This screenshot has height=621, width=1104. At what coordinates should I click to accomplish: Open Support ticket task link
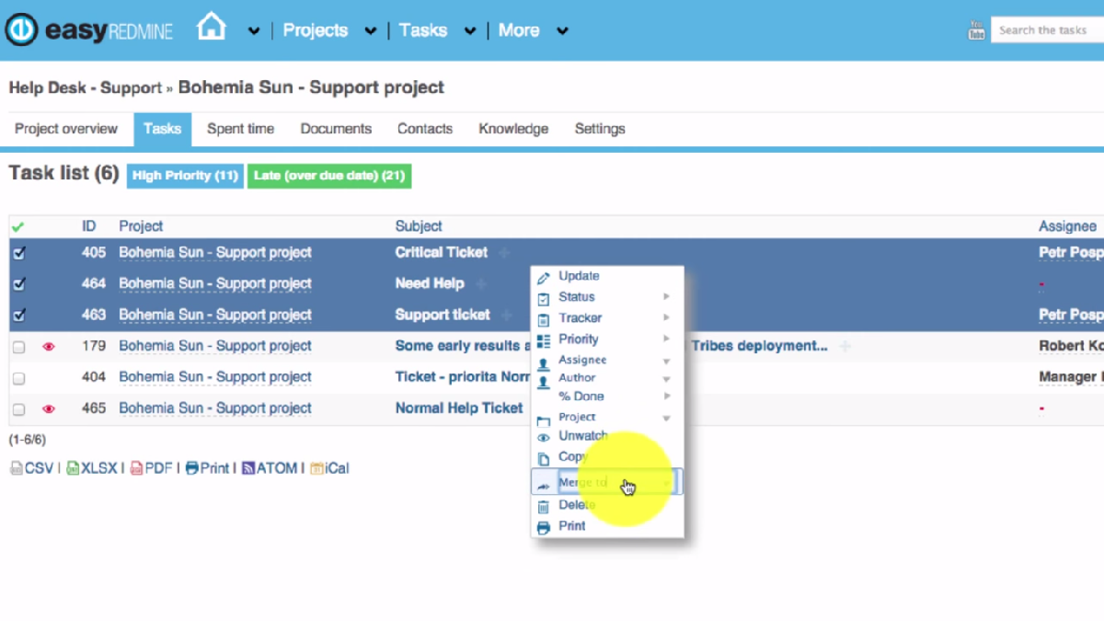(x=443, y=315)
